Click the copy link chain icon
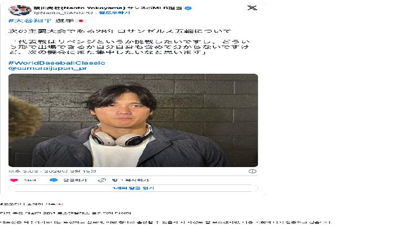Viewport: 395px width, 225px height. 102,180
